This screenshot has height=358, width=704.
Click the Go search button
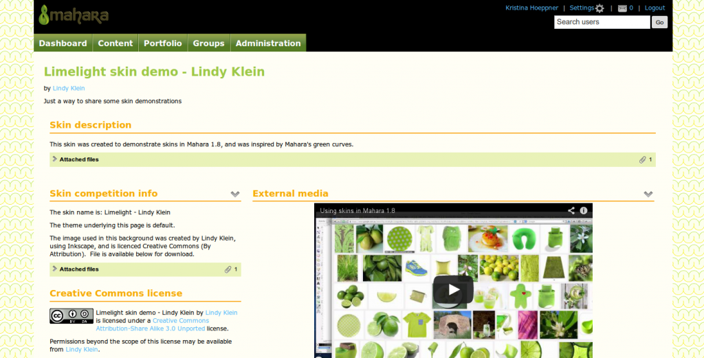coord(659,22)
